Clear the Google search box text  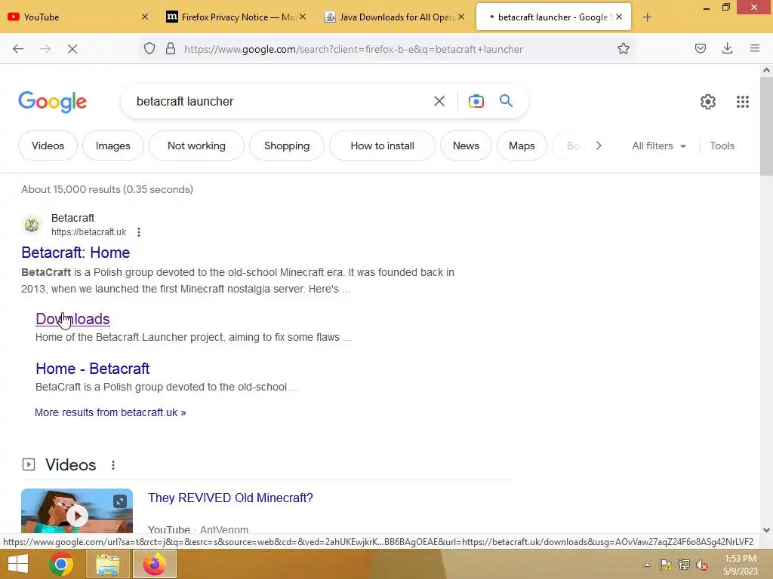439,102
